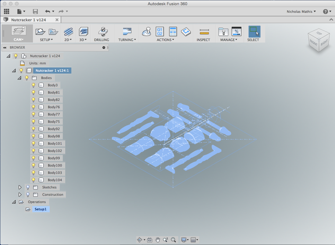Select Setup1 in the Operations tree
This screenshot has height=245, width=335.
[41, 209]
